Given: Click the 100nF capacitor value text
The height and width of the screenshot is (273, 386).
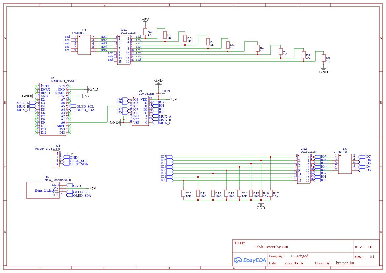Looking at the screenshot, I should click(x=167, y=91).
